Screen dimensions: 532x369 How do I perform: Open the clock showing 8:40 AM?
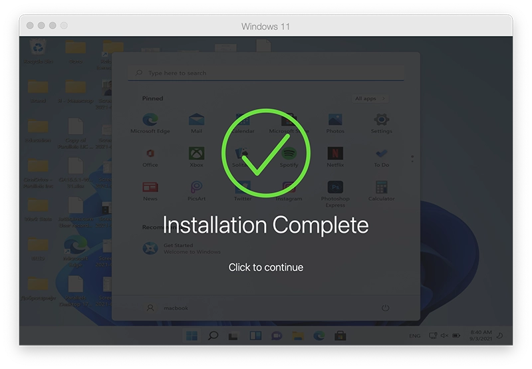pyautogui.click(x=481, y=335)
